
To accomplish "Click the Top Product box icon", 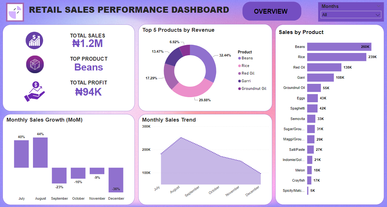I will tap(35, 64).
